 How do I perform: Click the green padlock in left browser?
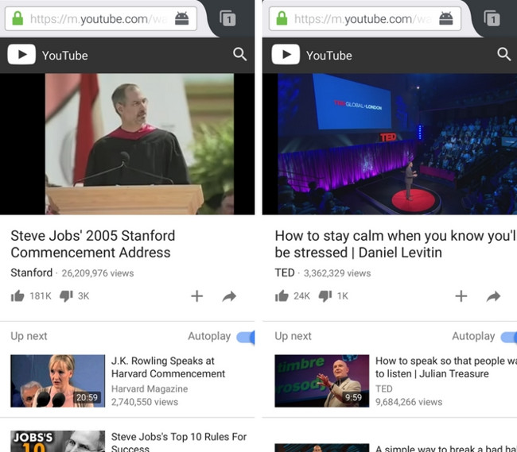17,18
